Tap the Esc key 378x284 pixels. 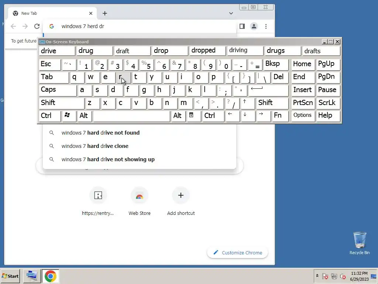[x=50, y=64]
